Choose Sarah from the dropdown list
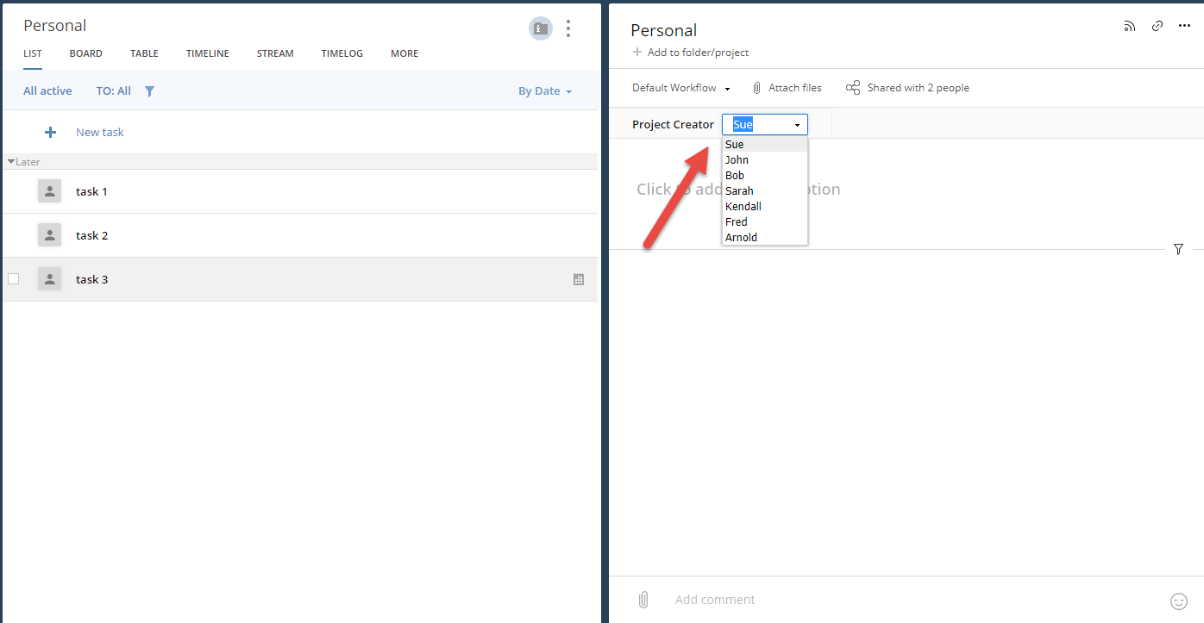1204x623 pixels. tap(765, 191)
